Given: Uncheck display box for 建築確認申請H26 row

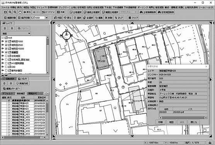Looking at the screenshot, I should point(9,101).
